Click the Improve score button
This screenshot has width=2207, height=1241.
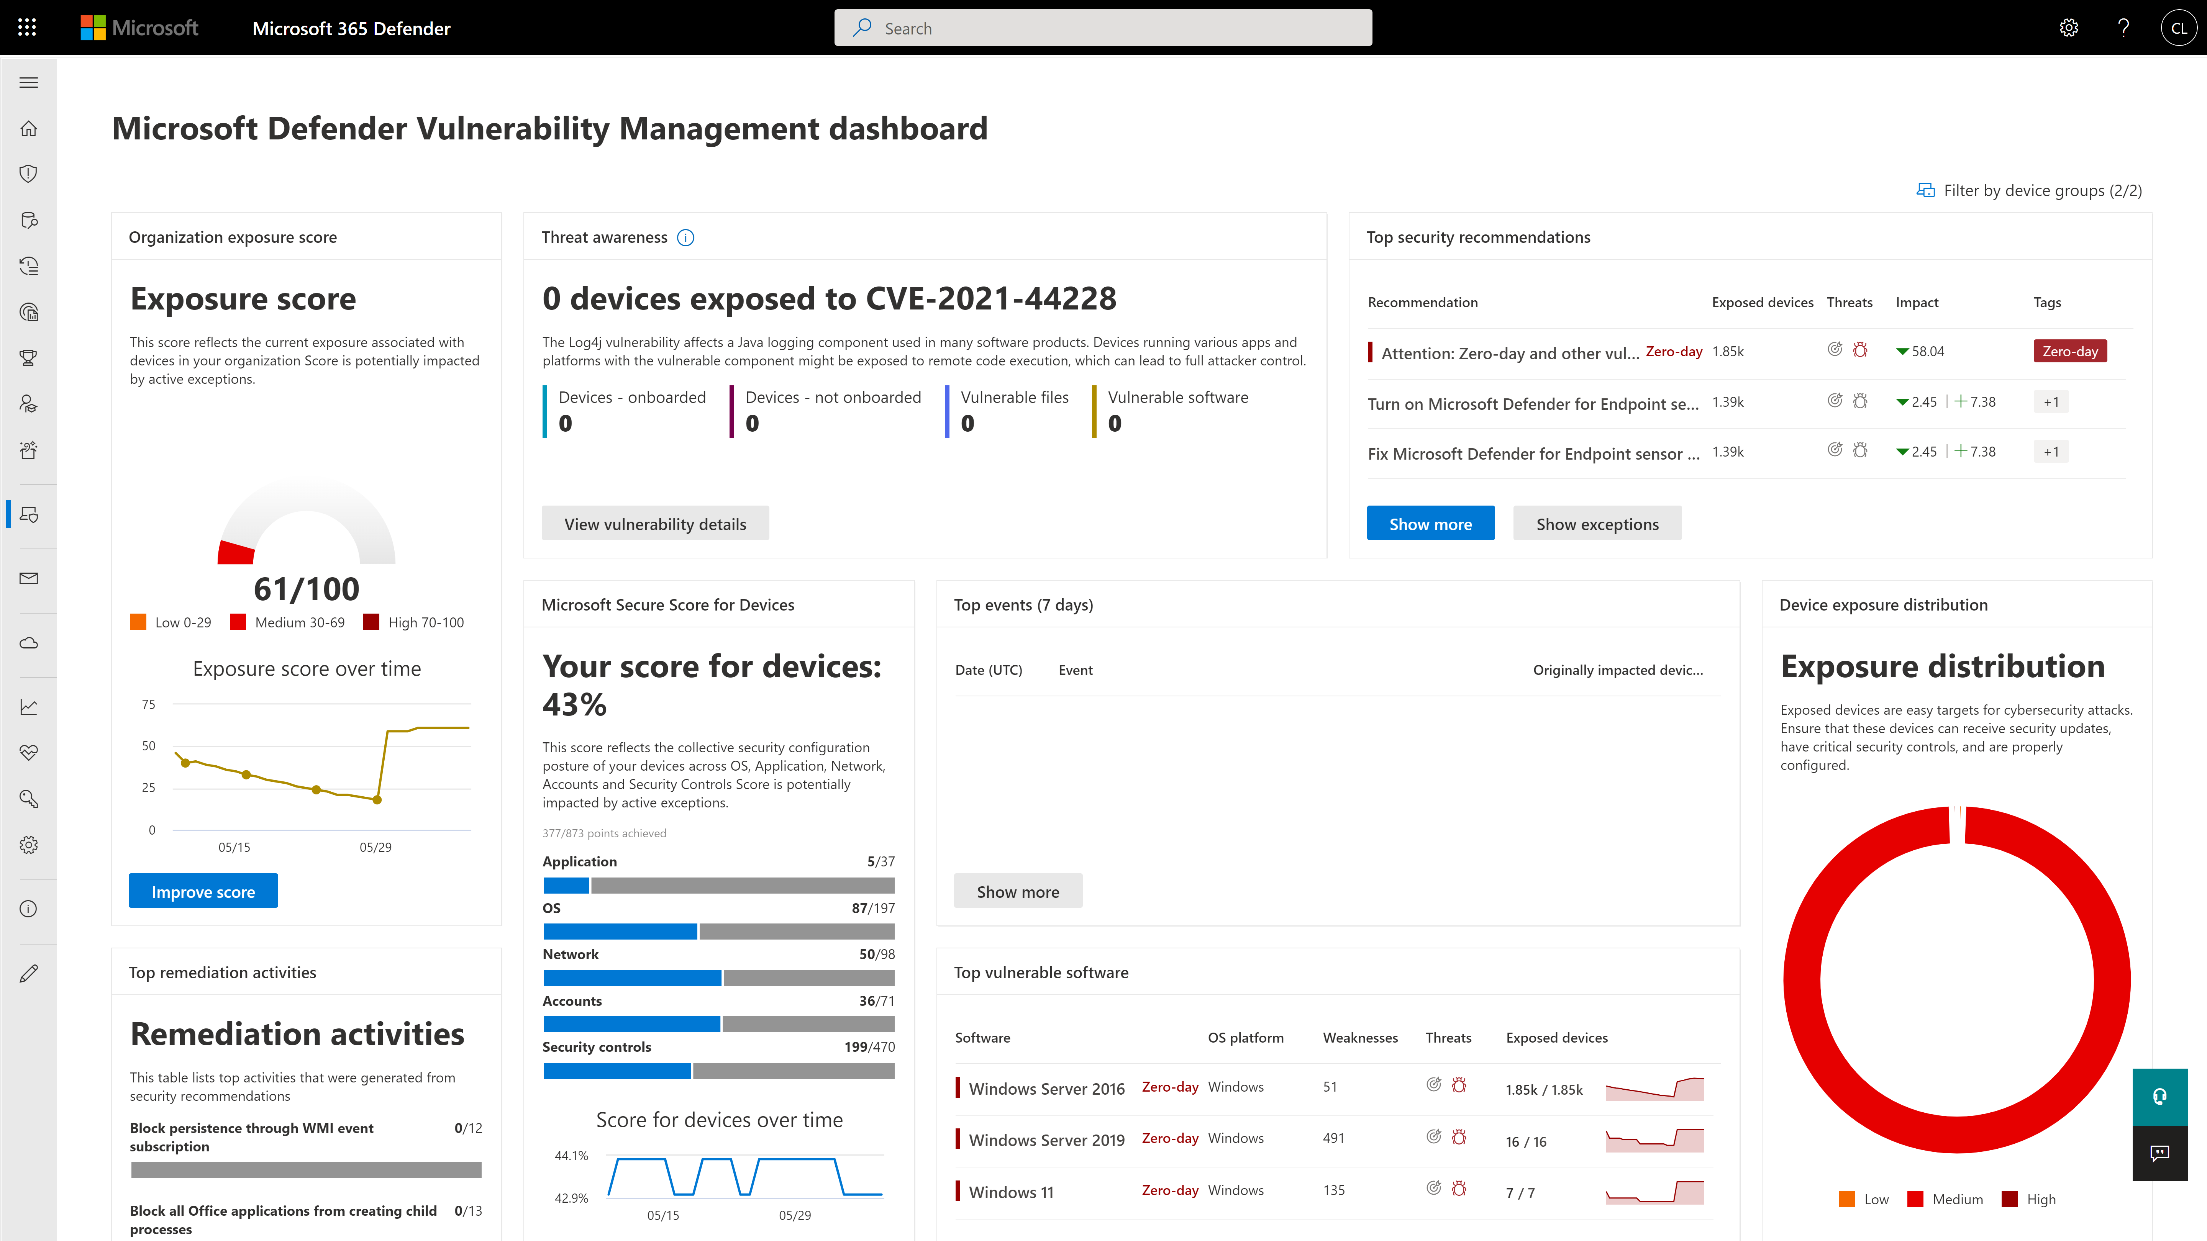point(202,891)
